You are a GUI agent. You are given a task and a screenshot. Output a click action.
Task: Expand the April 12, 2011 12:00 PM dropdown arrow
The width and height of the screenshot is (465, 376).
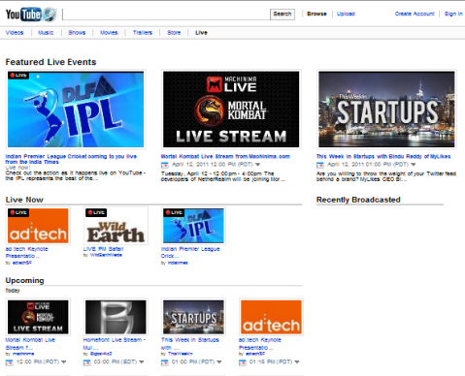point(257,165)
